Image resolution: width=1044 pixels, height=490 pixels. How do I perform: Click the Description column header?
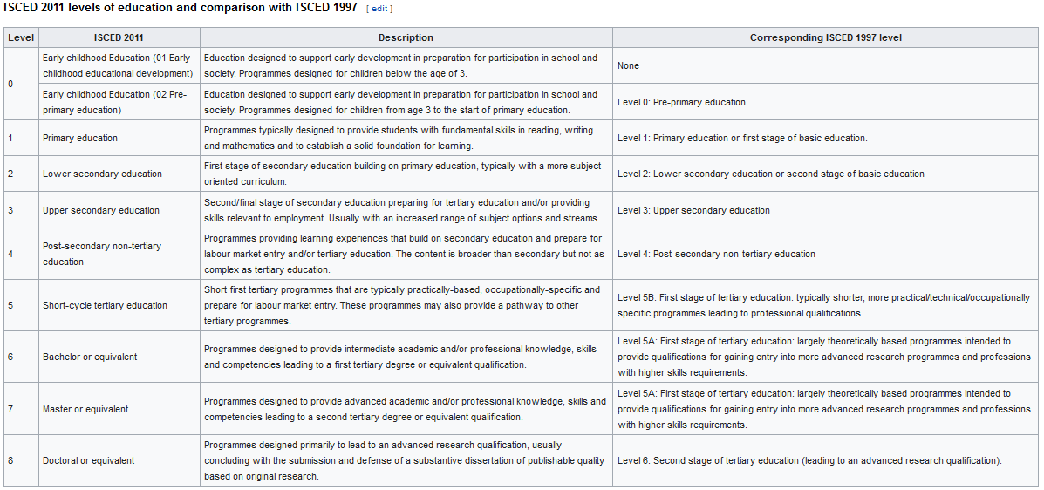(x=406, y=38)
